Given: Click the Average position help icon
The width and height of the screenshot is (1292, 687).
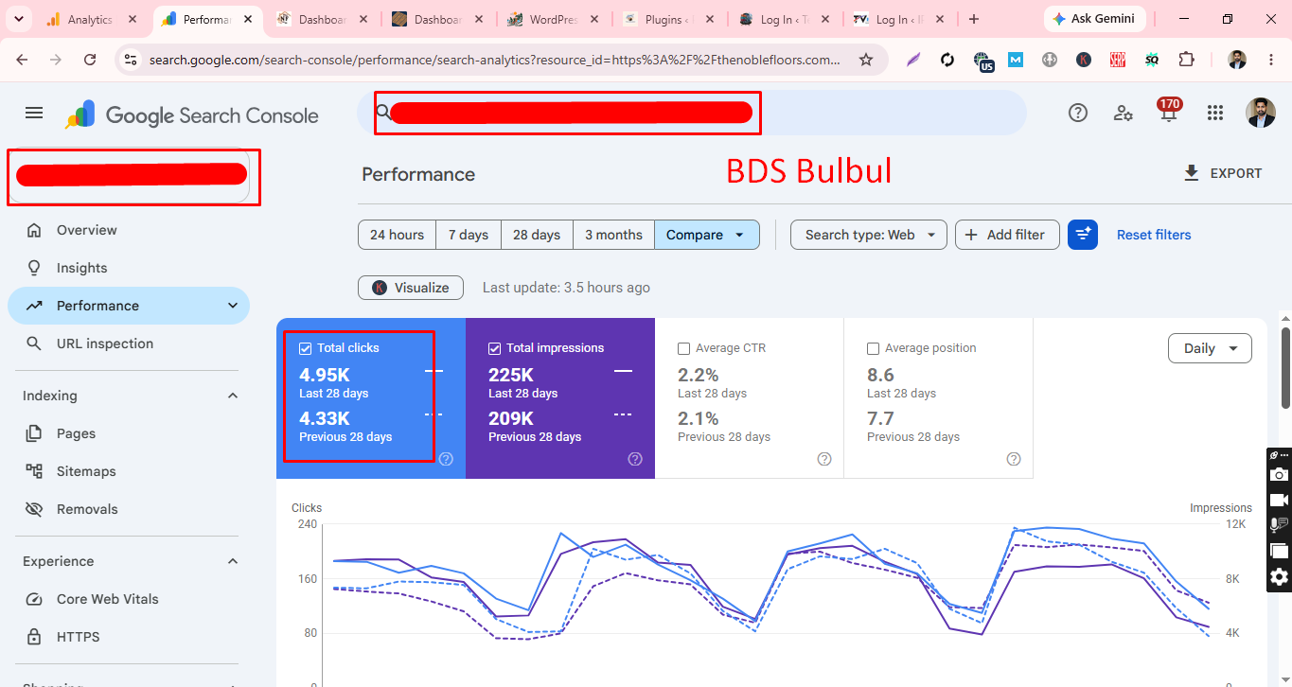Looking at the screenshot, I should click(x=1014, y=459).
